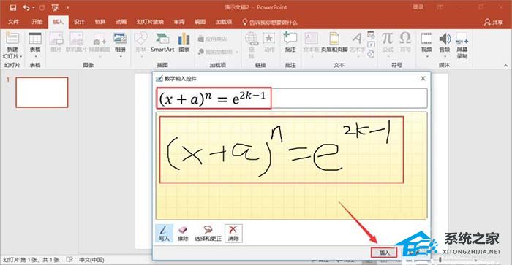
Task: Click the recognized formula preview field
Action: tap(292, 98)
